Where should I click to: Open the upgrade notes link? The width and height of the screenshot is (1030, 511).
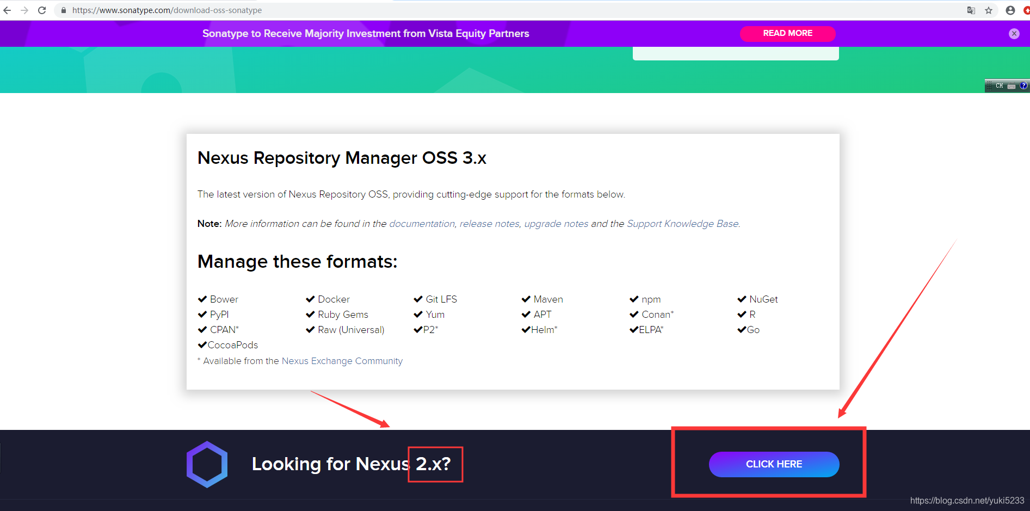point(556,224)
